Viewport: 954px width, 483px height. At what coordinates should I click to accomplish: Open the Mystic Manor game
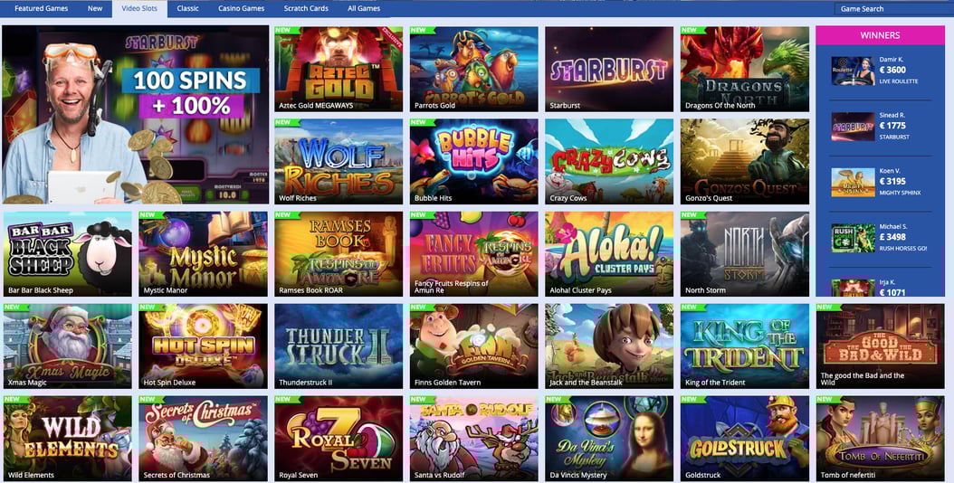(x=204, y=253)
